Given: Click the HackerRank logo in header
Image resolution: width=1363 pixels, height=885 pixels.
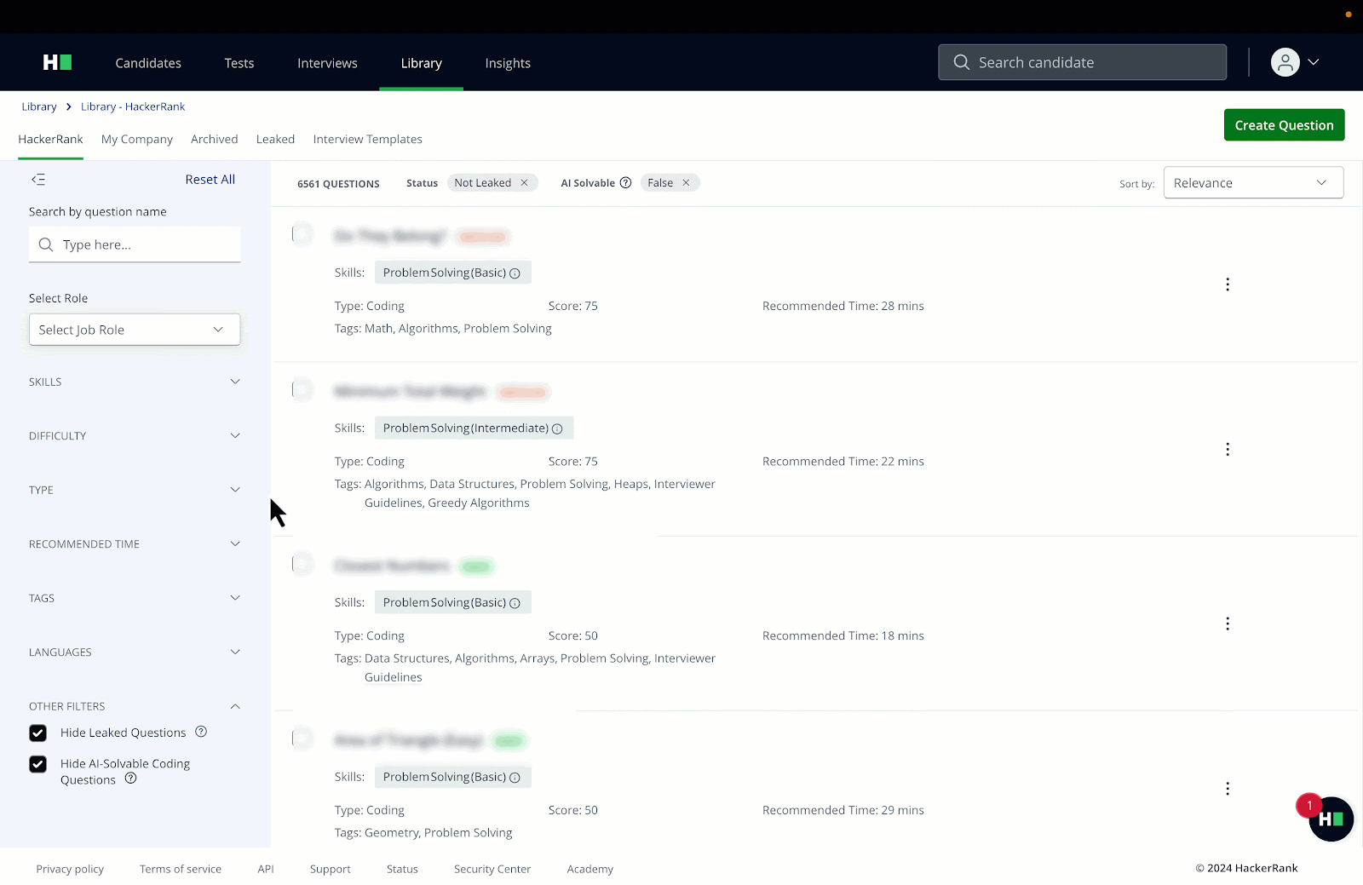Looking at the screenshot, I should click(57, 62).
